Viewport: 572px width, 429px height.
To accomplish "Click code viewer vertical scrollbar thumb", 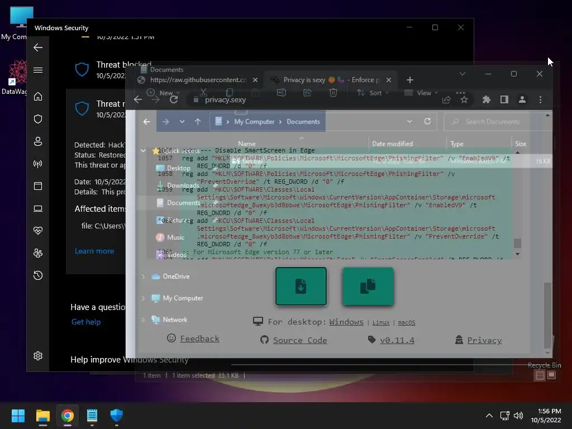I will coord(517,243).
